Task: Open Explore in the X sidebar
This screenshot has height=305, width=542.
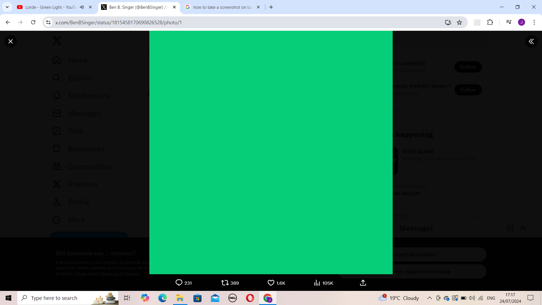Action: pyautogui.click(x=72, y=78)
